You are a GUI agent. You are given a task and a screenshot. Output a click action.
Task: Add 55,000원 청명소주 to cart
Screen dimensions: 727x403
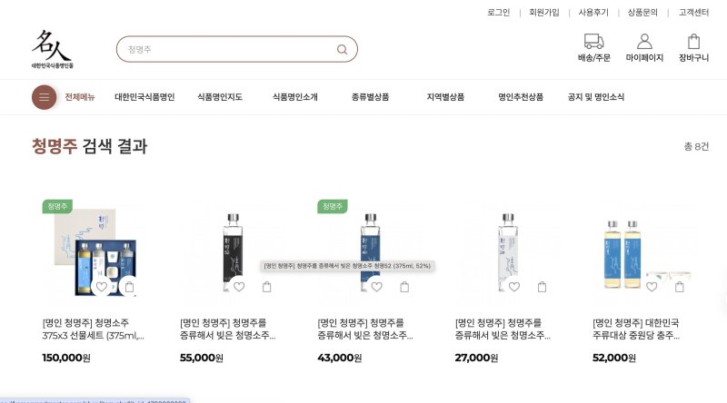tap(267, 287)
